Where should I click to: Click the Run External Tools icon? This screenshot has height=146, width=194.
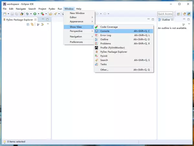tap(42, 14)
